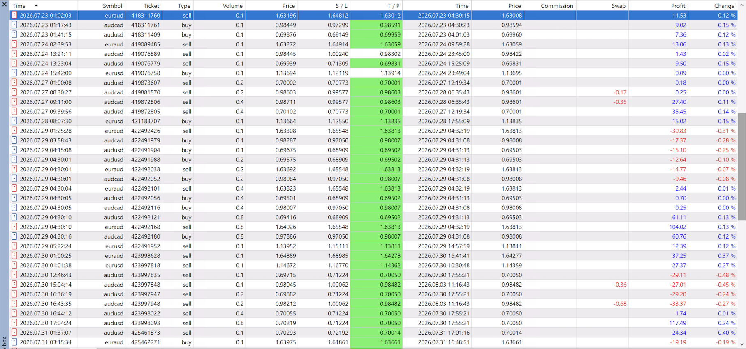Select the order icon of the 419076758 eurusd row
Screen dimensions: 746x349
[14, 73]
